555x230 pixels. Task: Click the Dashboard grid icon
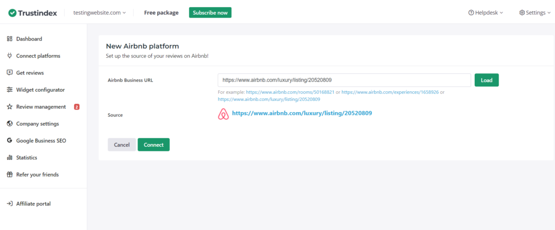(x=10, y=39)
